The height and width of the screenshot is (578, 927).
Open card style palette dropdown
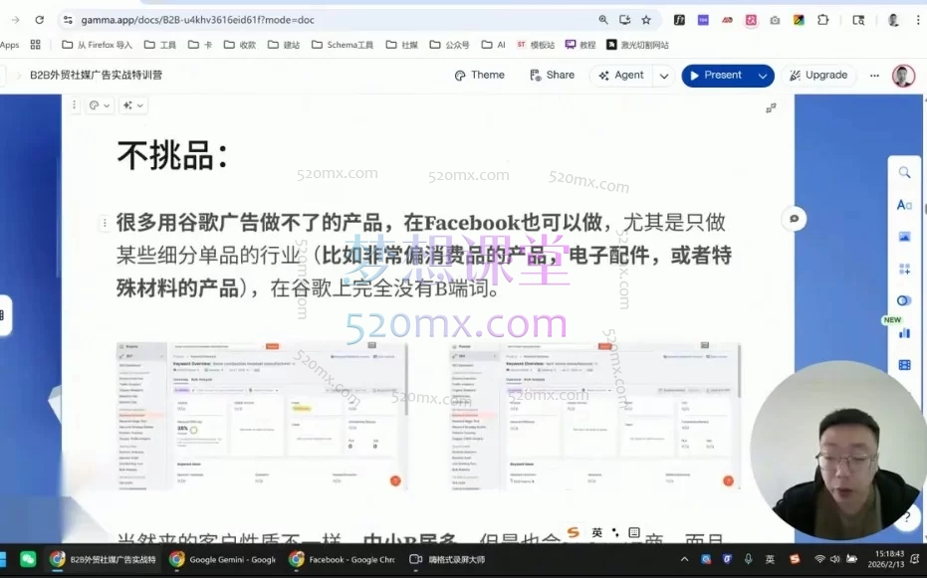[x=100, y=105]
